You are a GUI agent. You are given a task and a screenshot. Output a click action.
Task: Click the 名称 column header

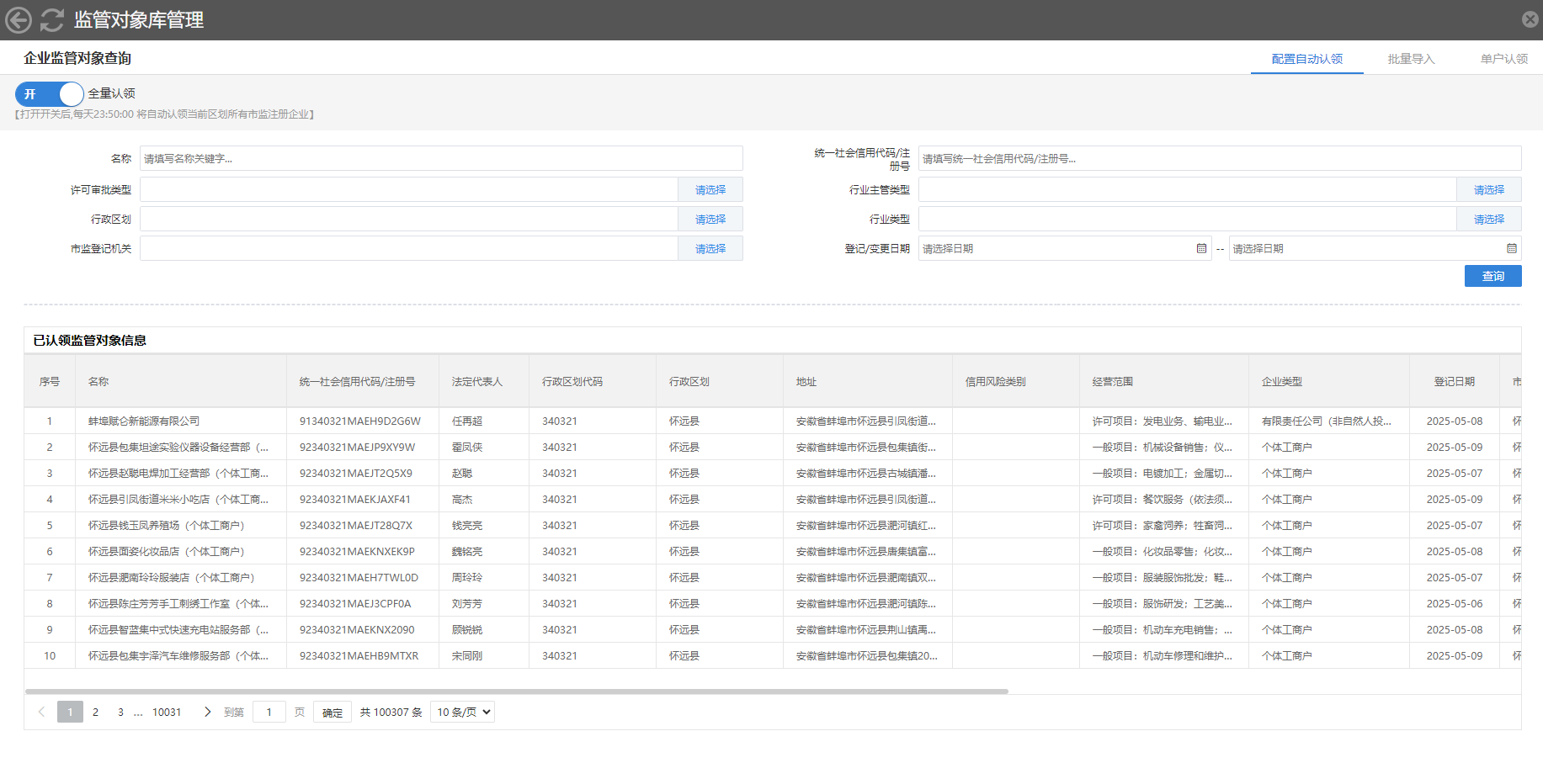[181, 381]
